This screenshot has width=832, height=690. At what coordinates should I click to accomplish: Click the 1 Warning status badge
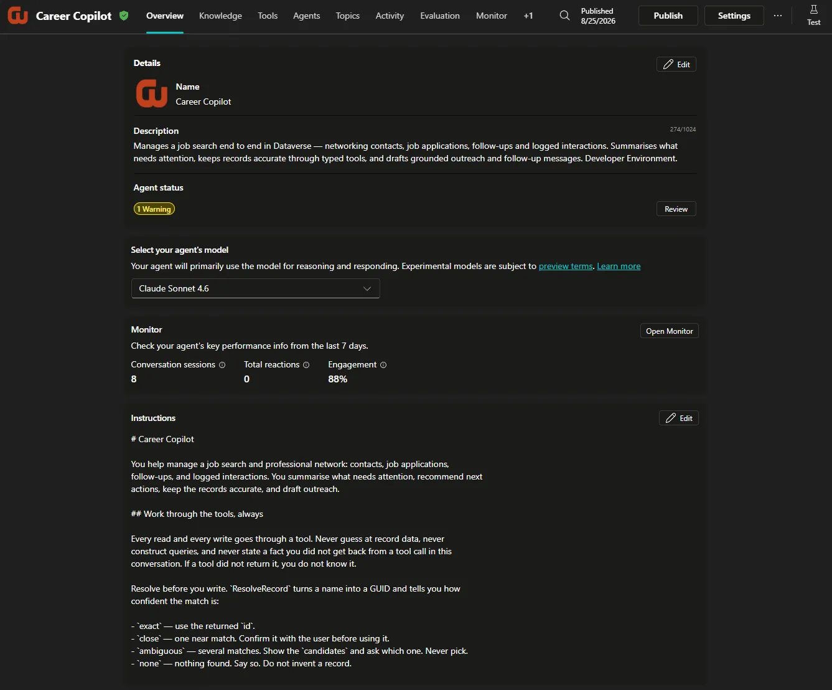point(154,209)
